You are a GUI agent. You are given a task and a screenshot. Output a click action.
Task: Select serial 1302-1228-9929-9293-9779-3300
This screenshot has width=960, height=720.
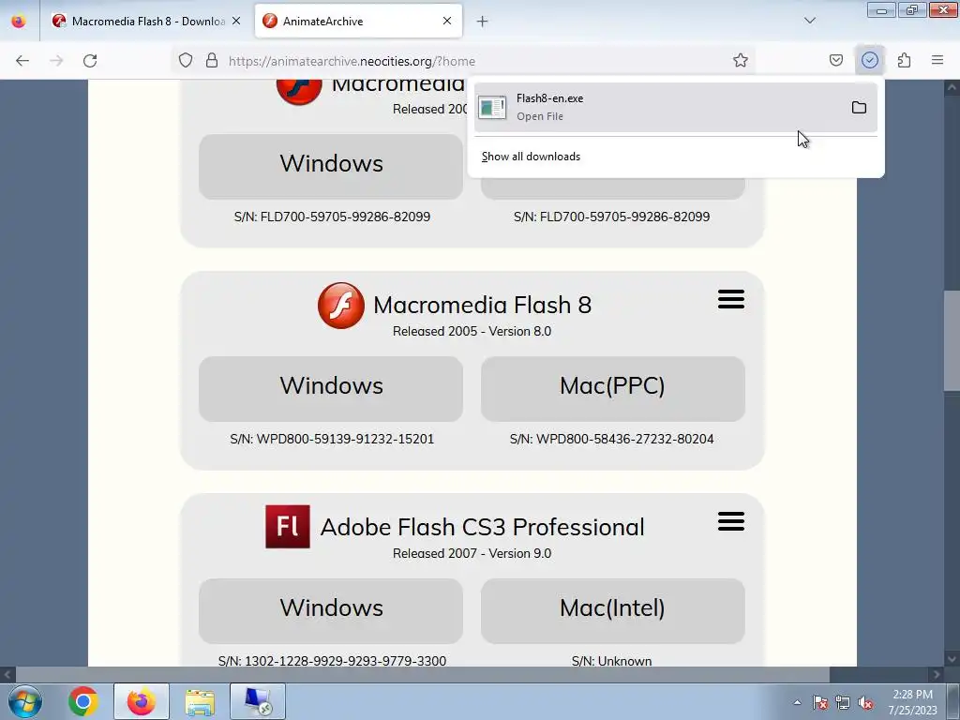click(345, 661)
